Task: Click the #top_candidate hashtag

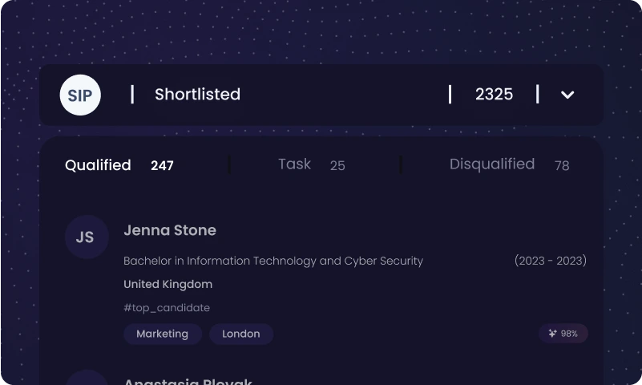Action: pos(167,307)
